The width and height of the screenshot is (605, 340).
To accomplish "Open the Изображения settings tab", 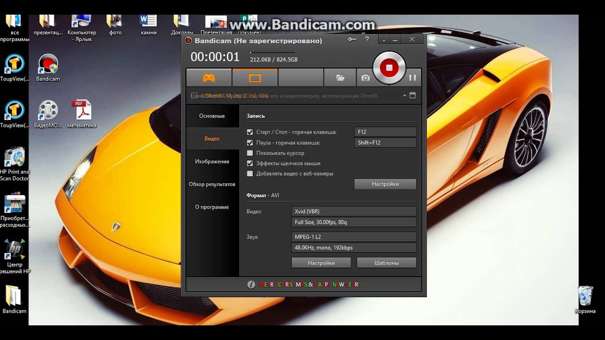I will (212, 161).
